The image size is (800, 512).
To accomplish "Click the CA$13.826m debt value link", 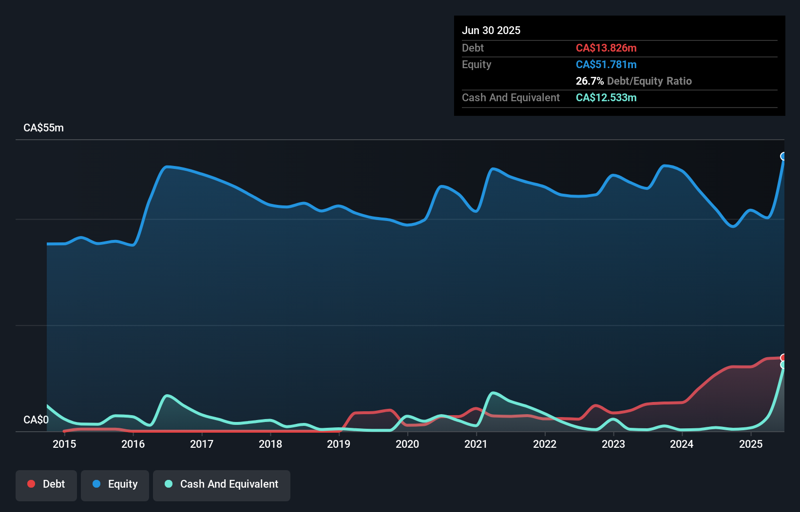I will click(606, 48).
